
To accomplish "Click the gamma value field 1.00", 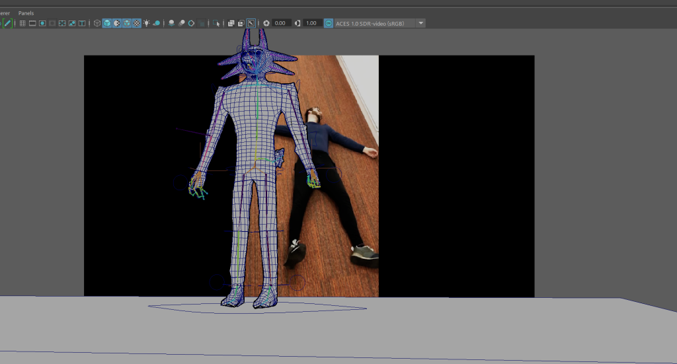I will click(312, 23).
